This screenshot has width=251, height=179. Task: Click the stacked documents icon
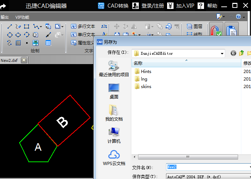point(35,35)
